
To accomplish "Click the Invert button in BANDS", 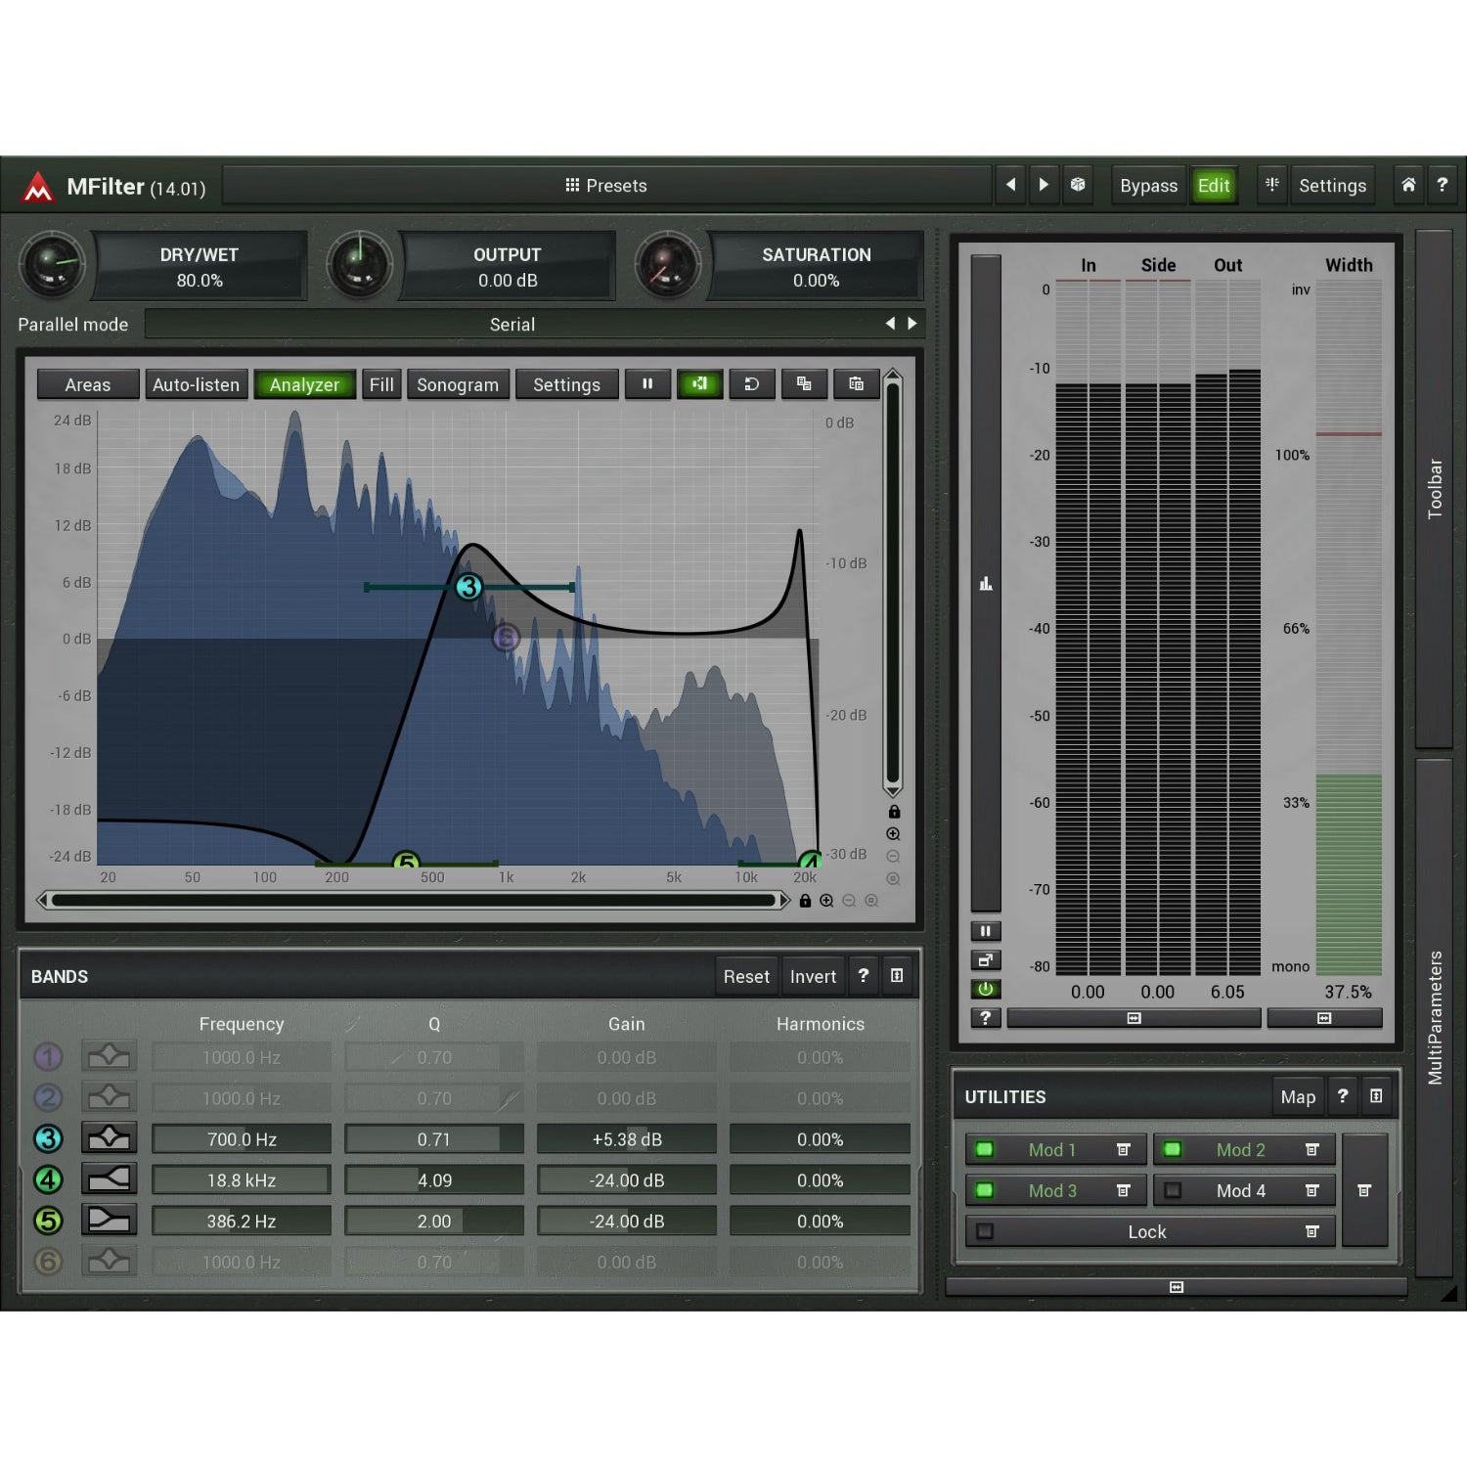I will (813, 976).
